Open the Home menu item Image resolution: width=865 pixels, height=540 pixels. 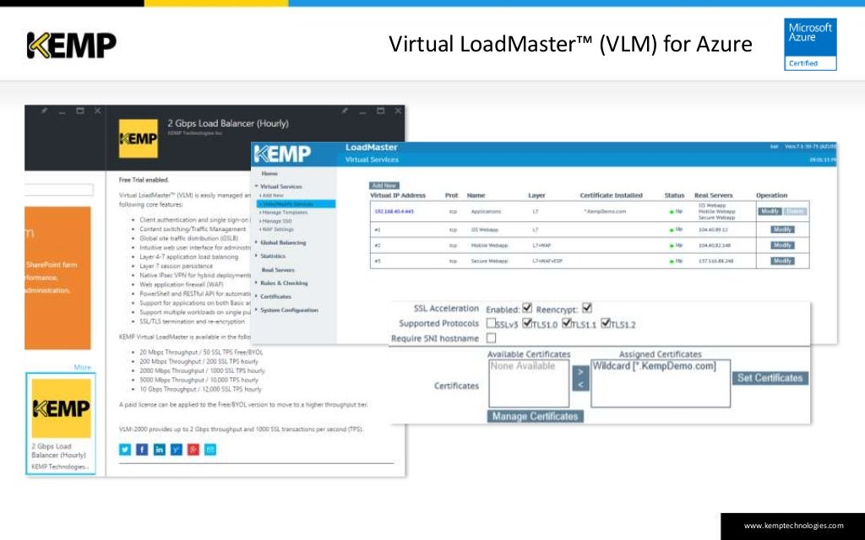(x=269, y=174)
